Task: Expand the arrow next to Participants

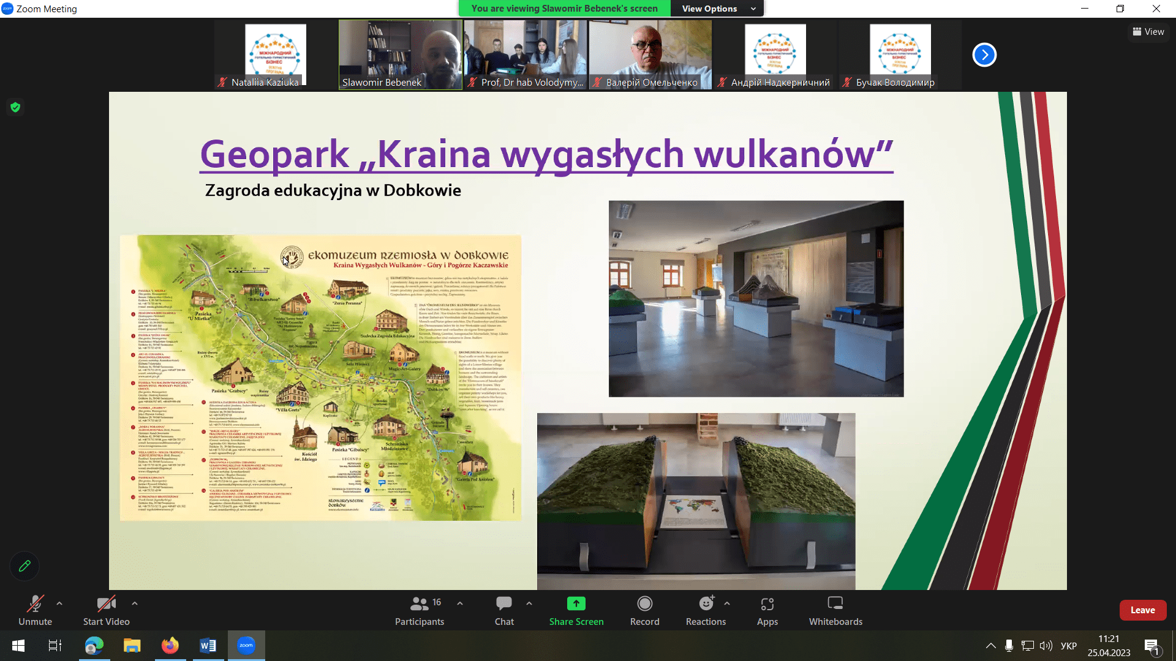Action: pyautogui.click(x=460, y=603)
